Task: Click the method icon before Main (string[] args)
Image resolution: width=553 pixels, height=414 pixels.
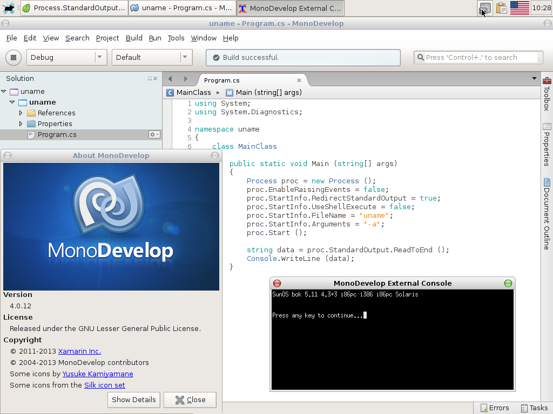Action: (x=230, y=93)
